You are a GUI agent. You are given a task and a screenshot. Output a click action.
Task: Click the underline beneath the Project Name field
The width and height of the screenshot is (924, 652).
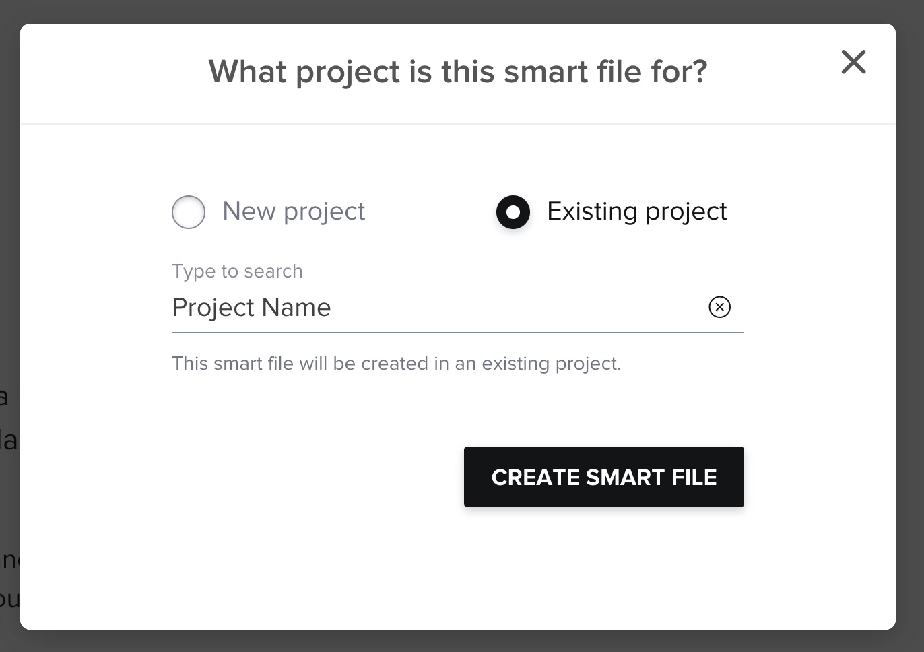(458, 332)
